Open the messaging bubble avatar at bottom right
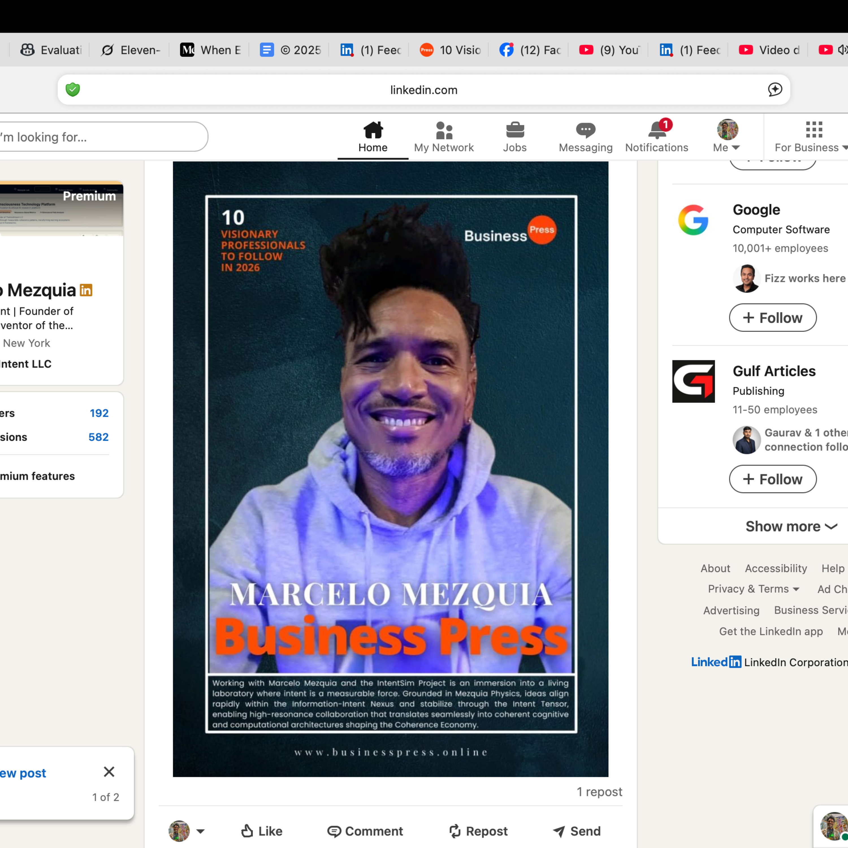The width and height of the screenshot is (848, 848). [834, 826]
